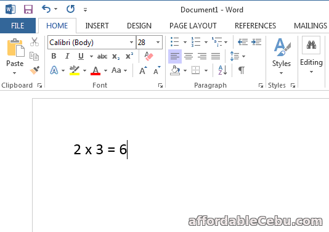Viewport: 329px width, 232px height.
Task: Click the text "2 x 3 = 6"
Action: pyautogui.click(x=100, y=149)
